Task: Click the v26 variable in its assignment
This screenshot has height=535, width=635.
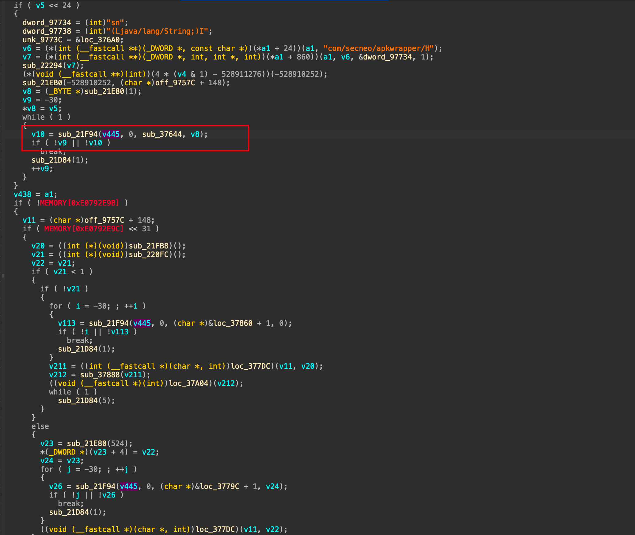Action: pos(55,487)
